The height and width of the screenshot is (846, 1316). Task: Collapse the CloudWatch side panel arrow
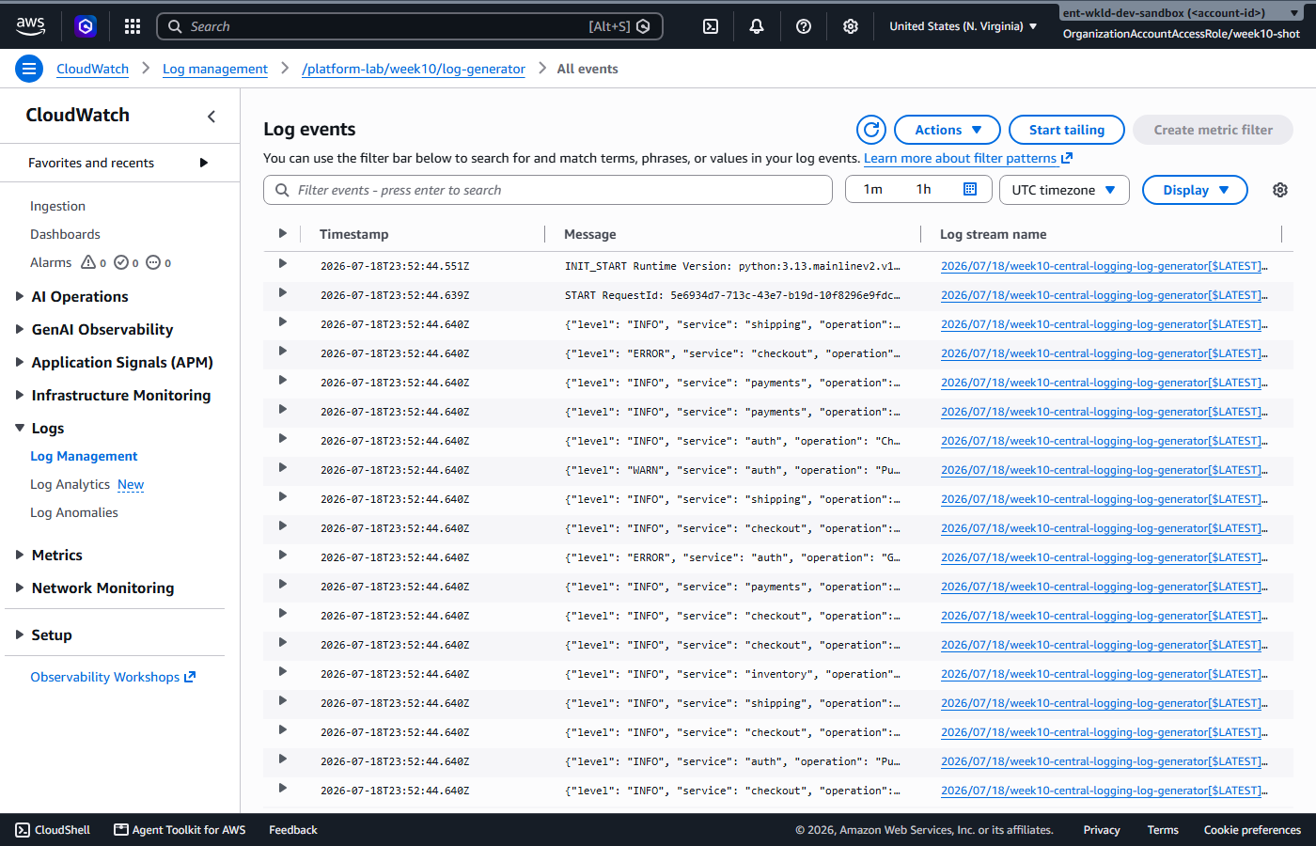[x=211, y=117]
